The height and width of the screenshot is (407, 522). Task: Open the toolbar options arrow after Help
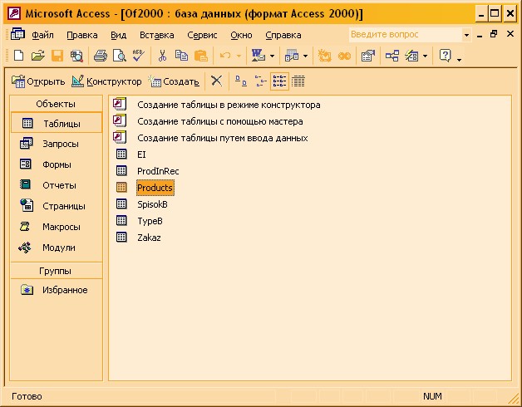pos(460,60)
